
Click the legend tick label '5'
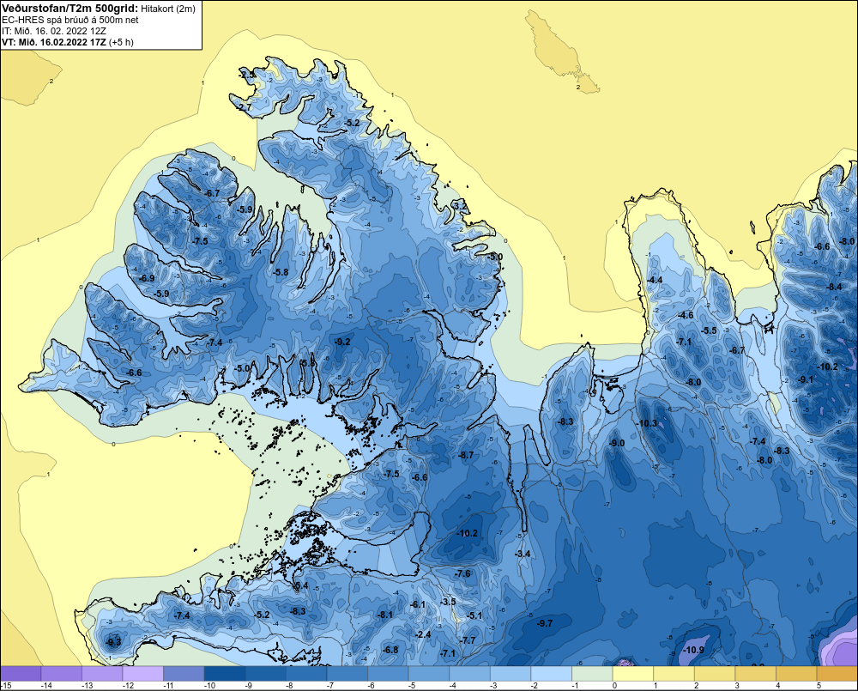point(819,686)
